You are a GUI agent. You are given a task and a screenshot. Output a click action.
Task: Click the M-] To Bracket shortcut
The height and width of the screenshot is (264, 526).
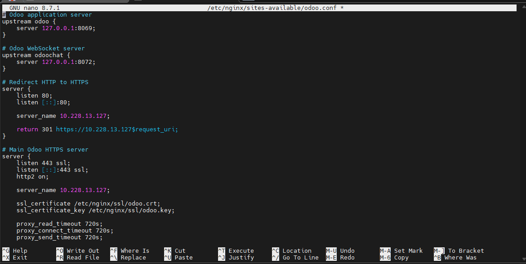point(459,251)
